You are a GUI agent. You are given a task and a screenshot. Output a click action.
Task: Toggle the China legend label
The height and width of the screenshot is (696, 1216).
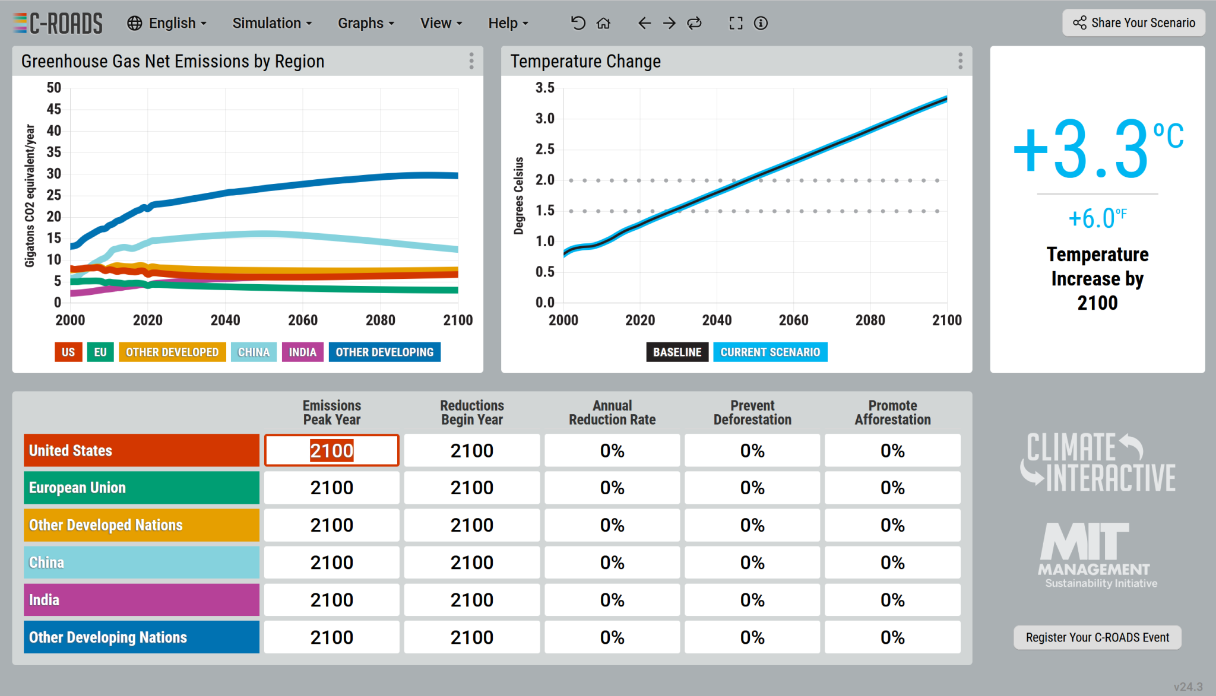(x=254, y=352)
